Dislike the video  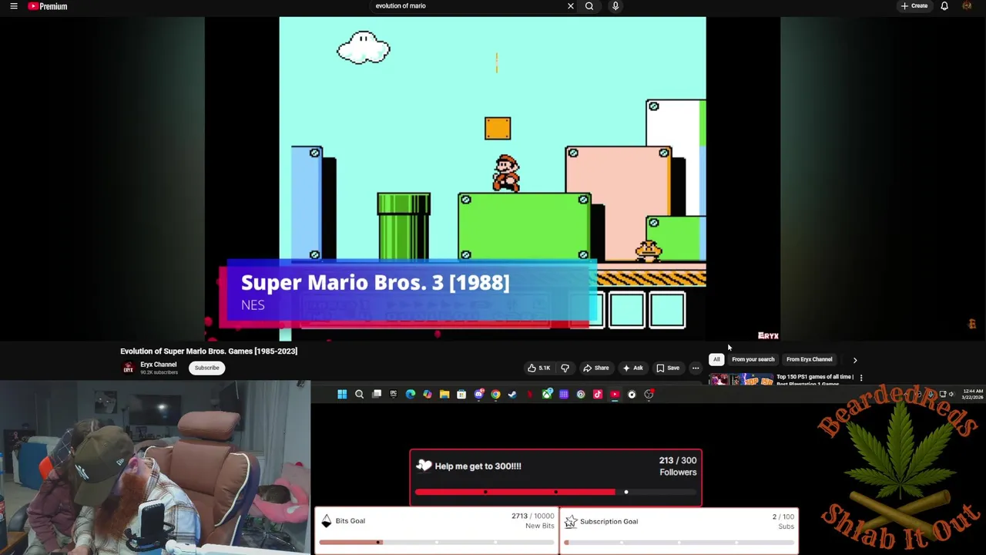565,368
